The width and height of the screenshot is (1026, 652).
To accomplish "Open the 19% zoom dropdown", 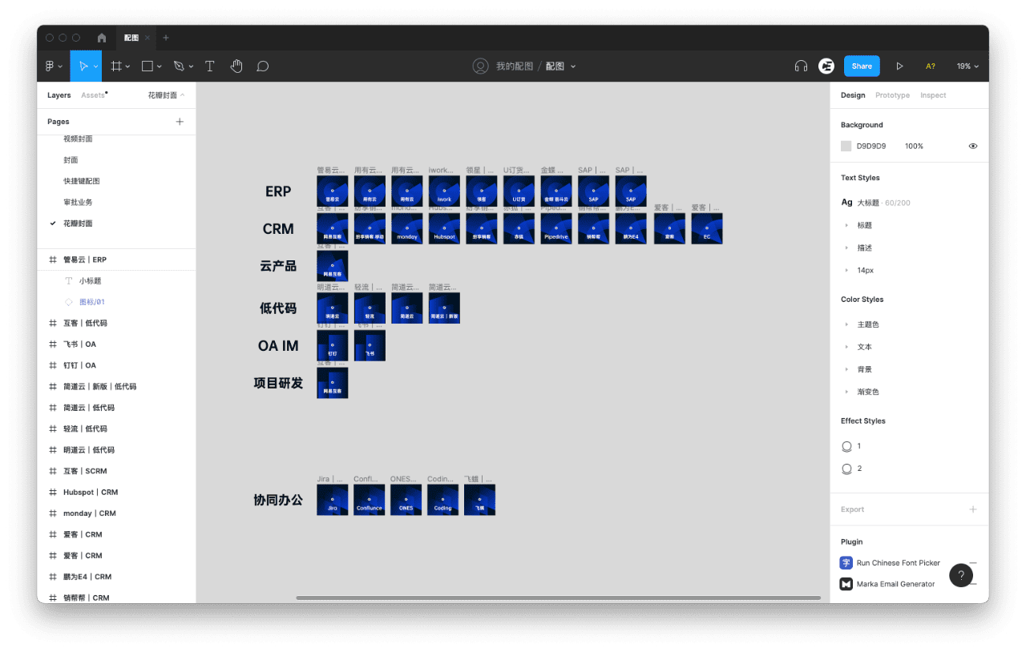I will (x=967, y=66).
